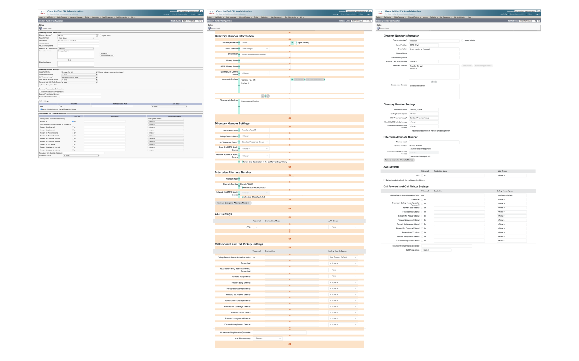This screenshot has height=361, width=579.
Task: Uncheck Forward All voice mail checkbox, left mockup
Action: point(73,122)
